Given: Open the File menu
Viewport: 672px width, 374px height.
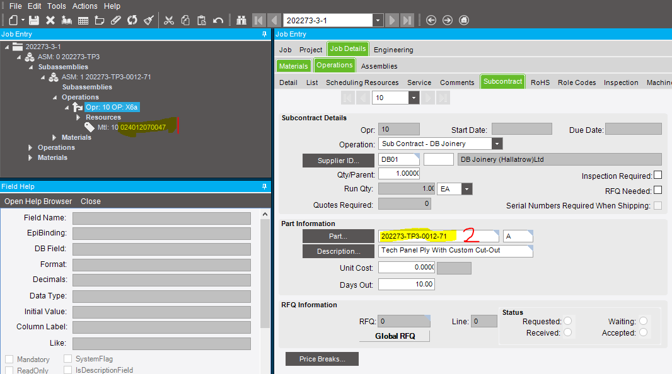Looking at the screenshot, I should 15,6.
